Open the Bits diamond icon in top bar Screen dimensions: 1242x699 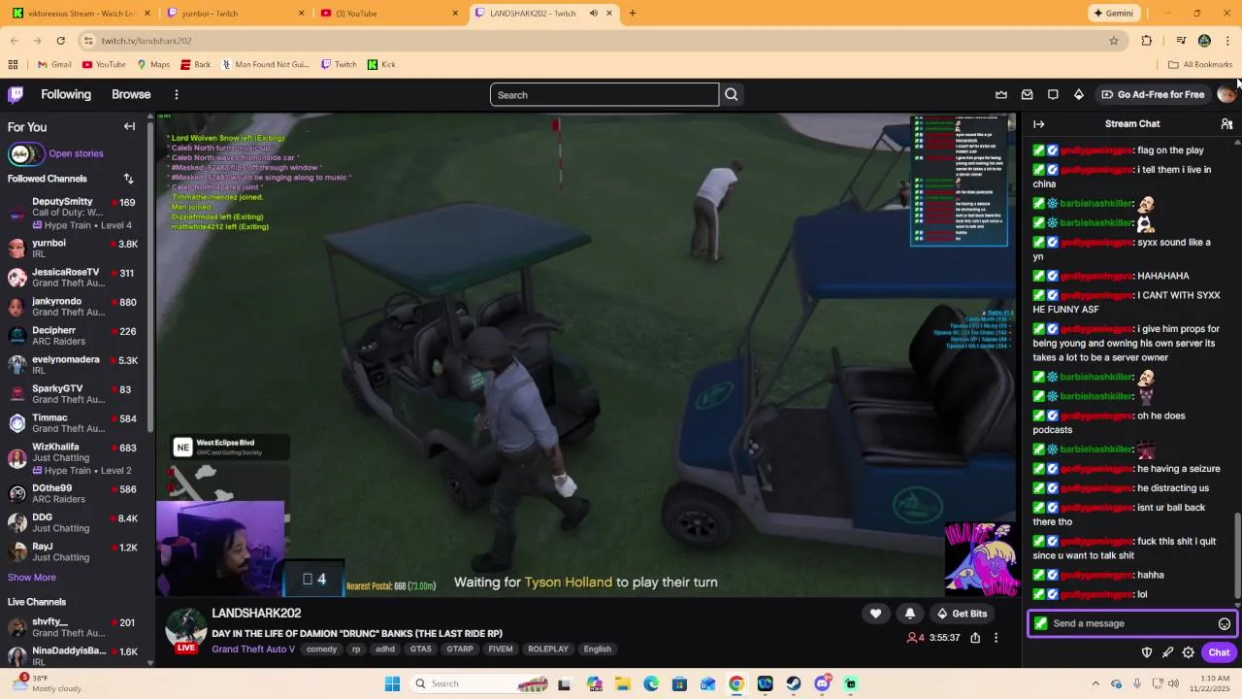pyautogui.click(x=1079, y=94)
